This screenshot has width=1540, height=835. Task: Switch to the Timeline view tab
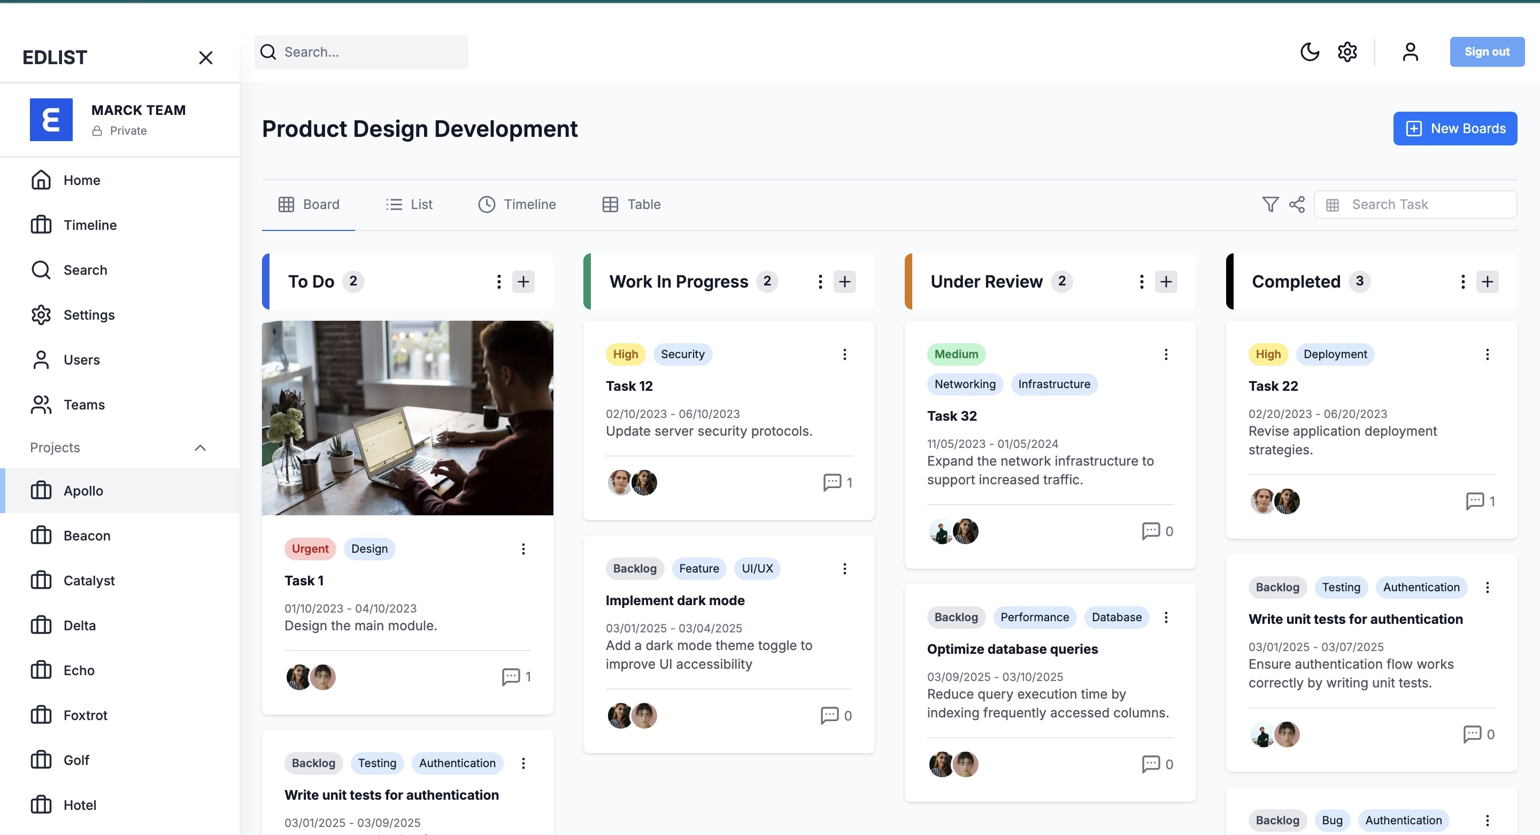point(517,204)
